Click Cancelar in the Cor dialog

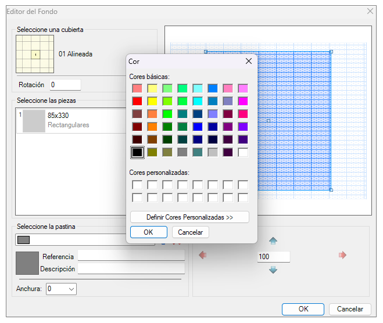(x=190, y=232)
